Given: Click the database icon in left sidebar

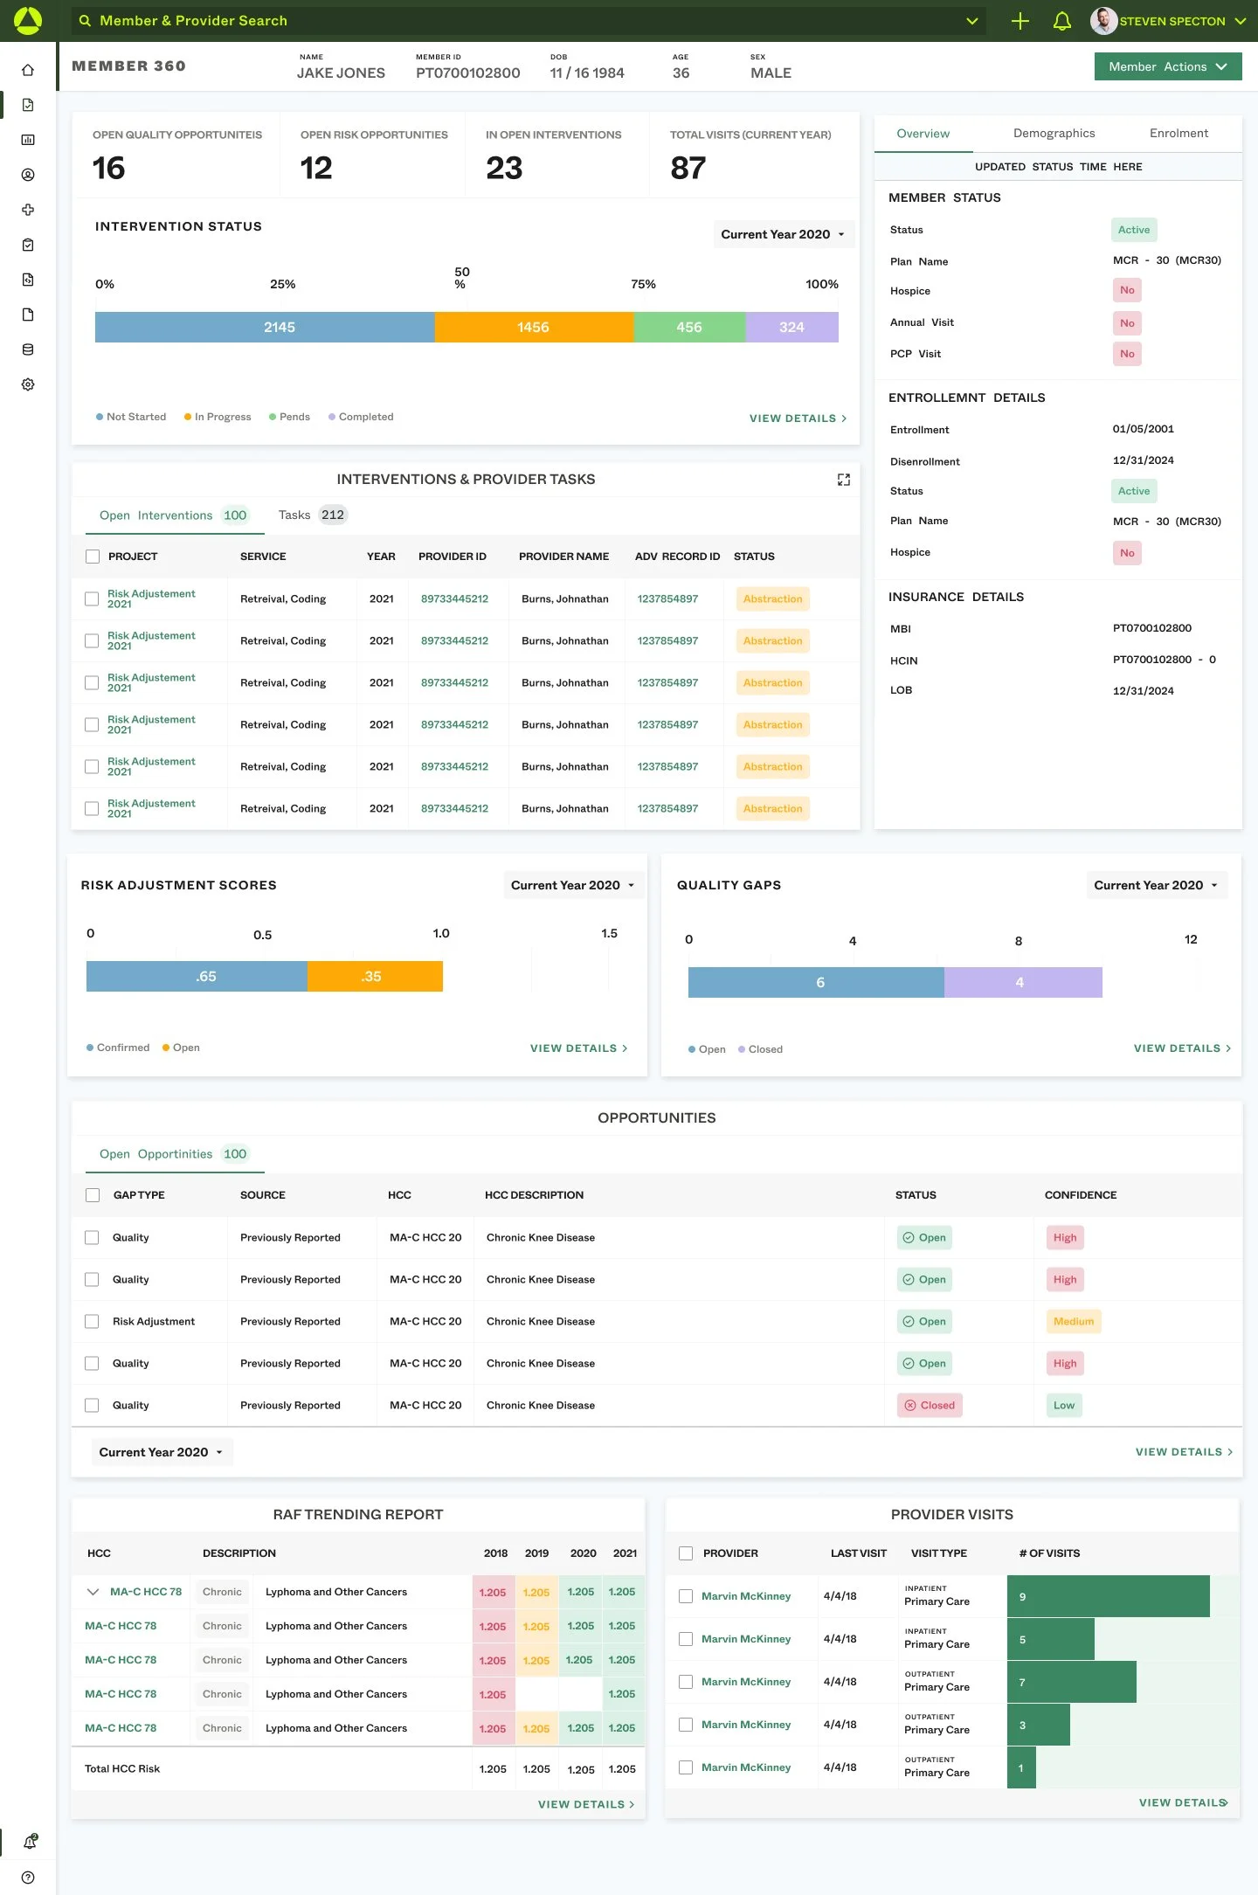Looking at the screenshot, I should pyautogui.click(x=28, y=349).
